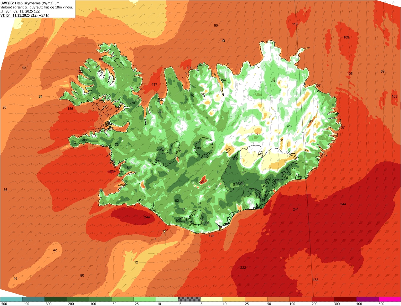Click the value 107 on the east coast
The height and width of the screenshot is (306, 401).
(x=318, y=85)
